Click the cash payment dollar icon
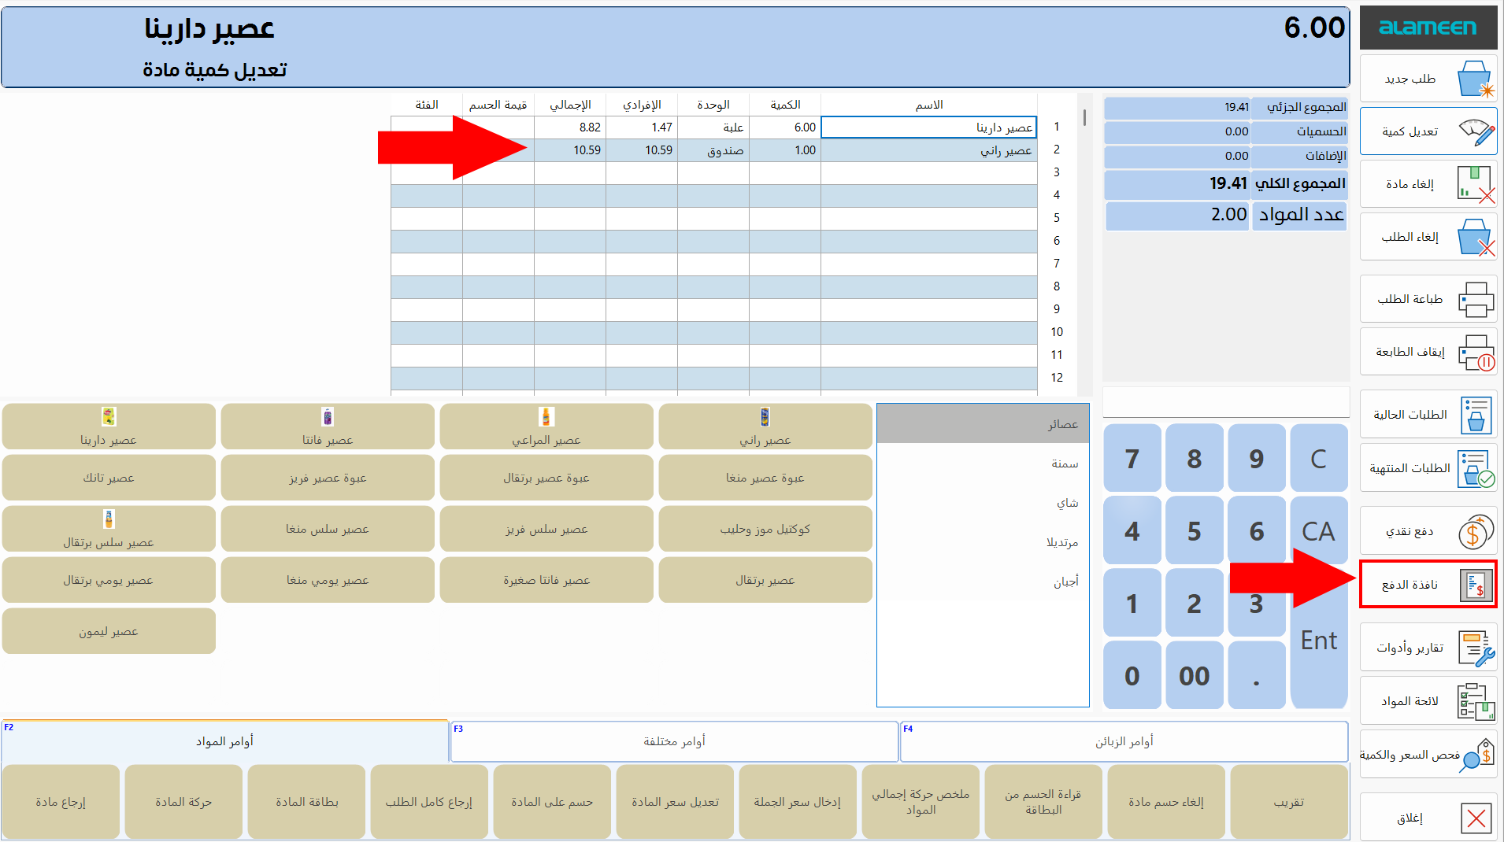Screen dimensions: 1504x842 click(x=1475, y=533)
